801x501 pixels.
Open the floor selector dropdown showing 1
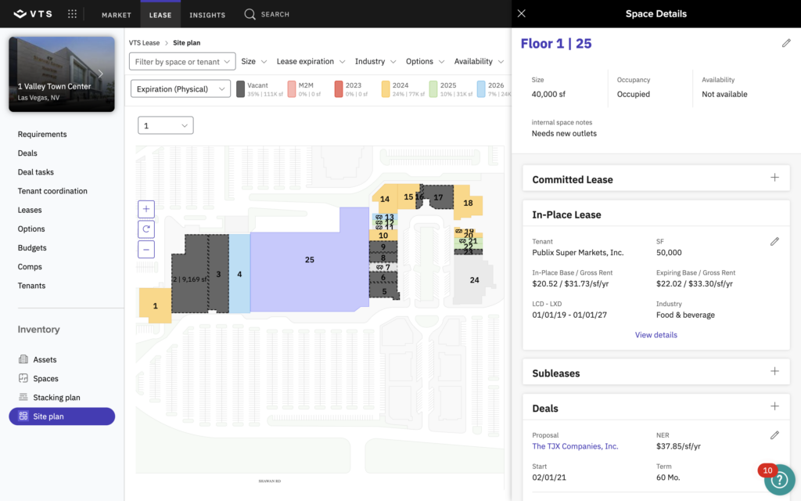165,125
